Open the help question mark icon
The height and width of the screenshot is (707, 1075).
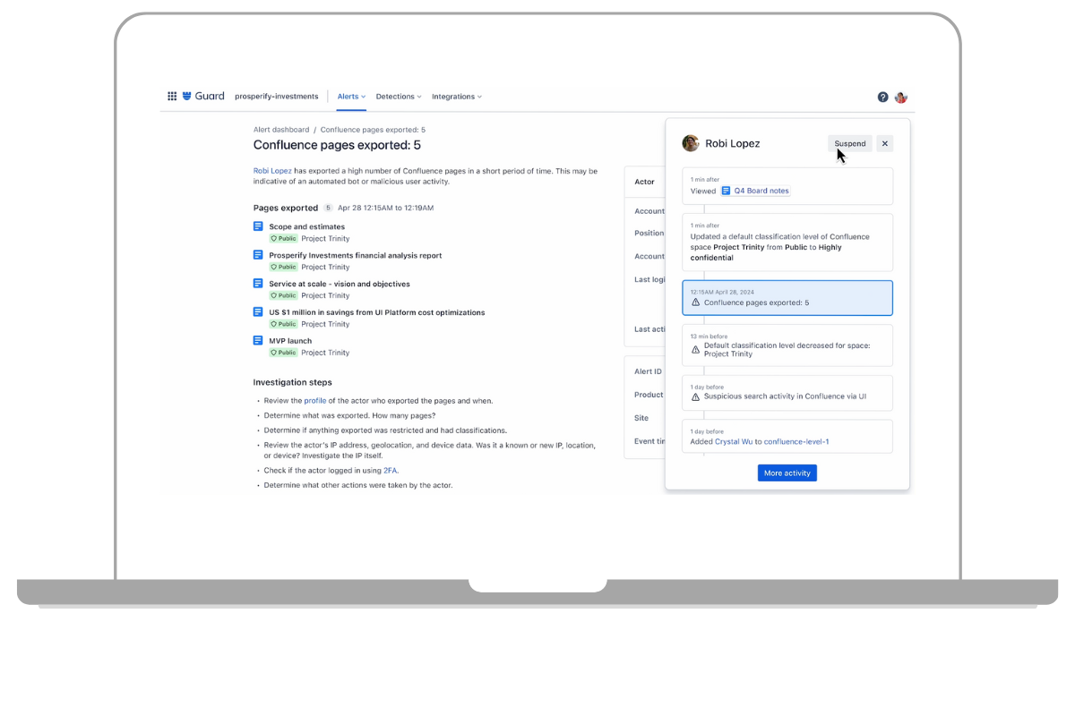point(882,97)
